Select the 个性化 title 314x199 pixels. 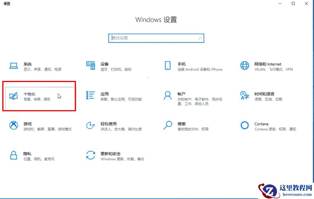click(x=30, y=94)
